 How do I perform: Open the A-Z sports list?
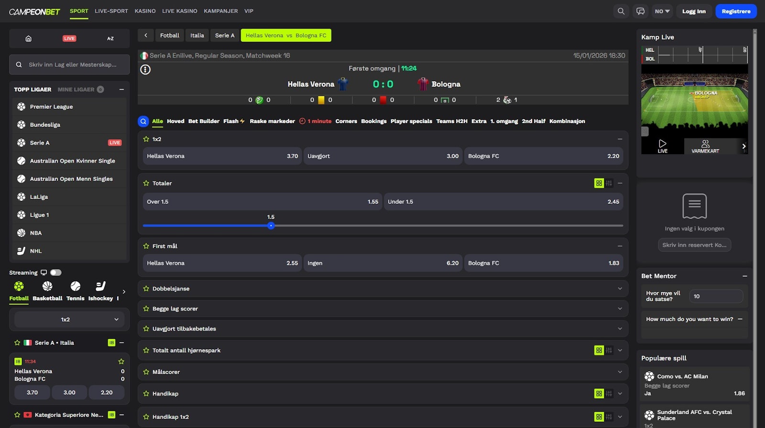click(x=110, y=39)
